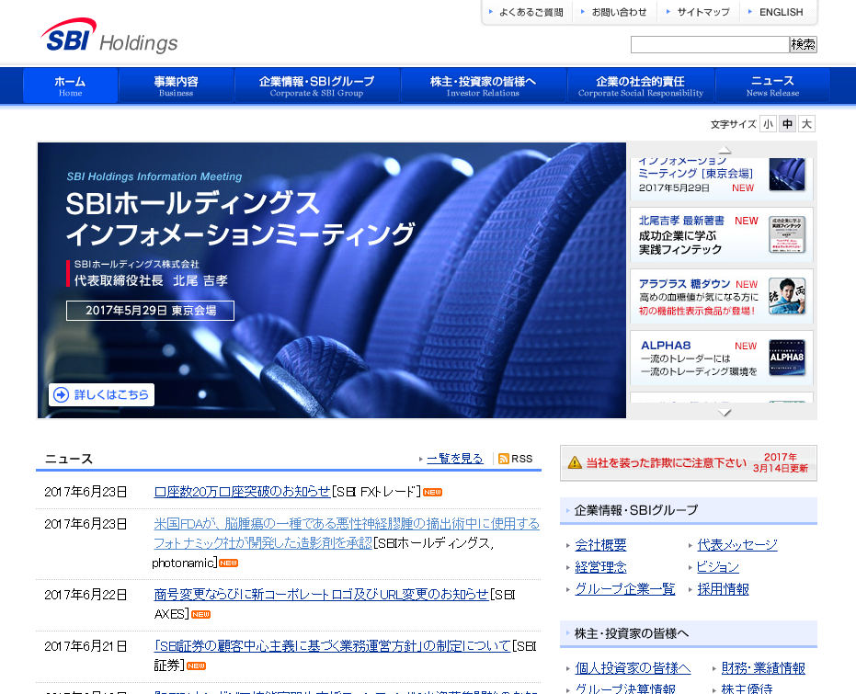Open the 代表メッセージ link
This screenshot has width=856, height=694.
737,544
